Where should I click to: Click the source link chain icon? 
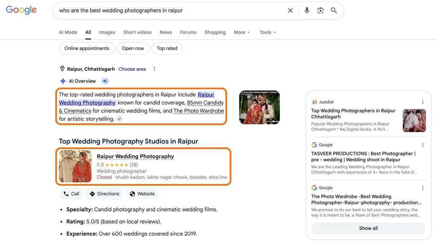click(x=119, y=119)
